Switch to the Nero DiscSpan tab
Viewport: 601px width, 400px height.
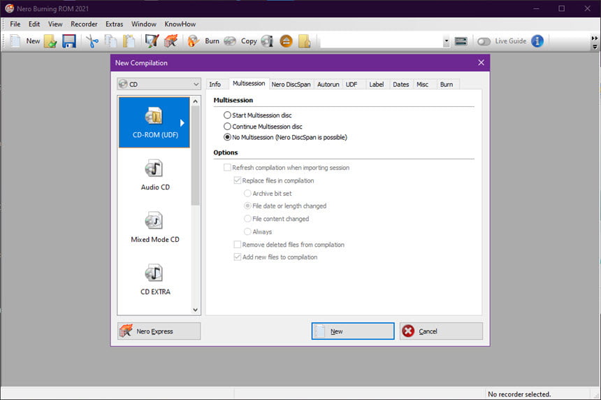point(291,85)
